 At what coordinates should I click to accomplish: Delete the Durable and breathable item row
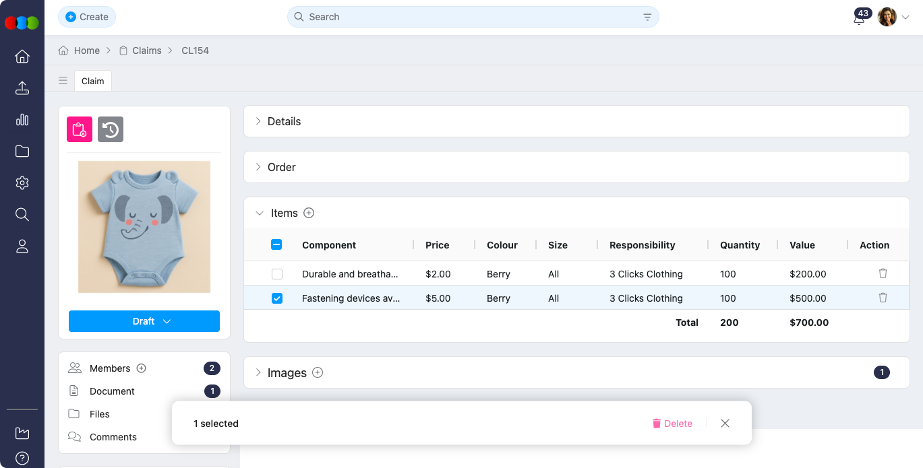(883, 273)
